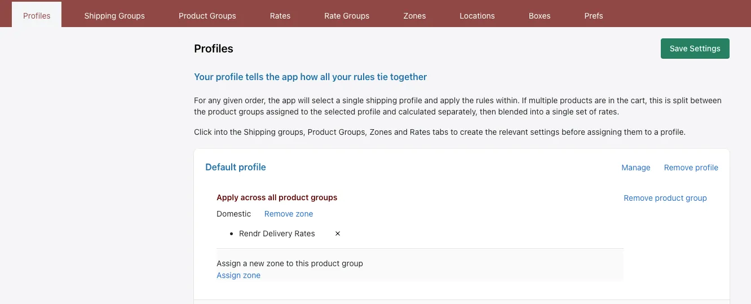Click the Apply across all product groups label
751x304 pixels.
(x=277, y=197)
